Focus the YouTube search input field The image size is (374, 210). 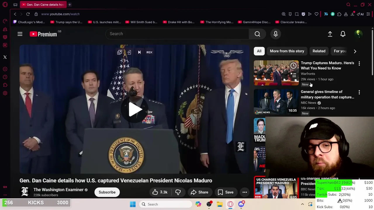pos(177,34)
